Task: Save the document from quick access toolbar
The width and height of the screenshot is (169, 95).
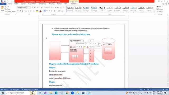Action: pyautogui.click(x=5, y=1)
